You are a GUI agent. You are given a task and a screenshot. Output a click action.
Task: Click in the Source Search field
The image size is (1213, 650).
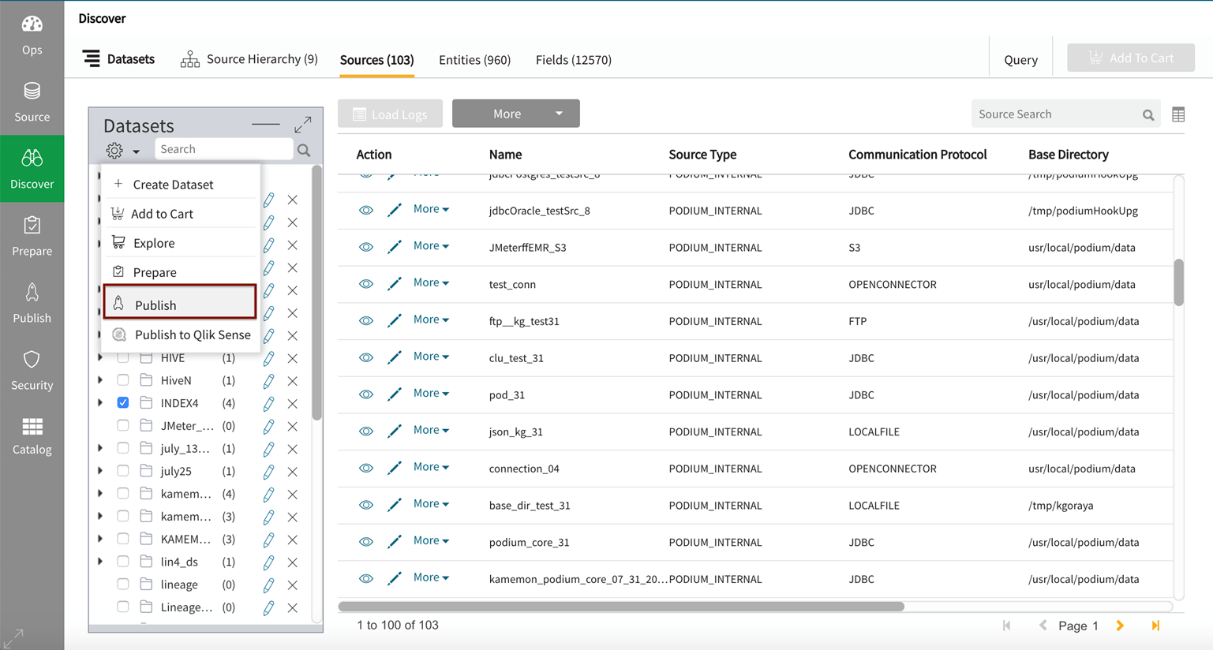1056,114
